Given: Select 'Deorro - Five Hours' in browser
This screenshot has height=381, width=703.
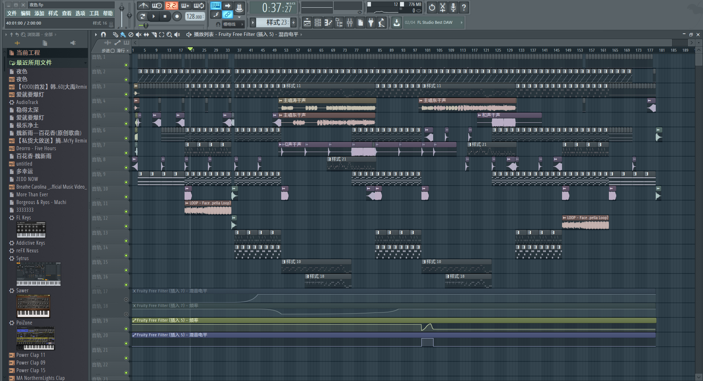Looking at the screenshot, I should [36, 148].
